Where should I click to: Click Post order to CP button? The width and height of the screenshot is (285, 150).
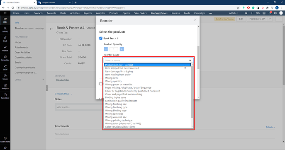[257, 19]
